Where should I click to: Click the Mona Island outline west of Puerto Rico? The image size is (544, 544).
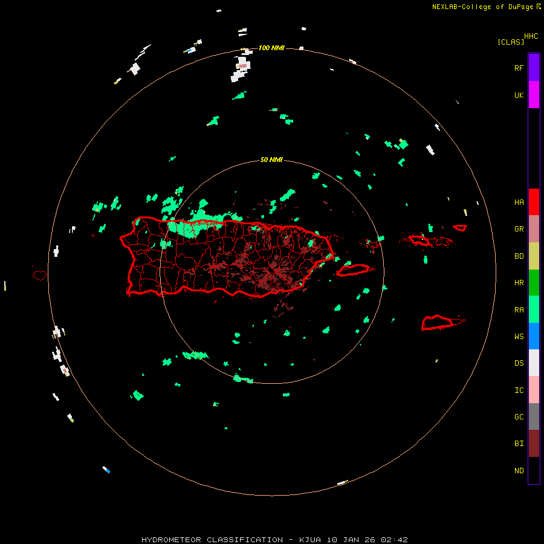(40, 276)
